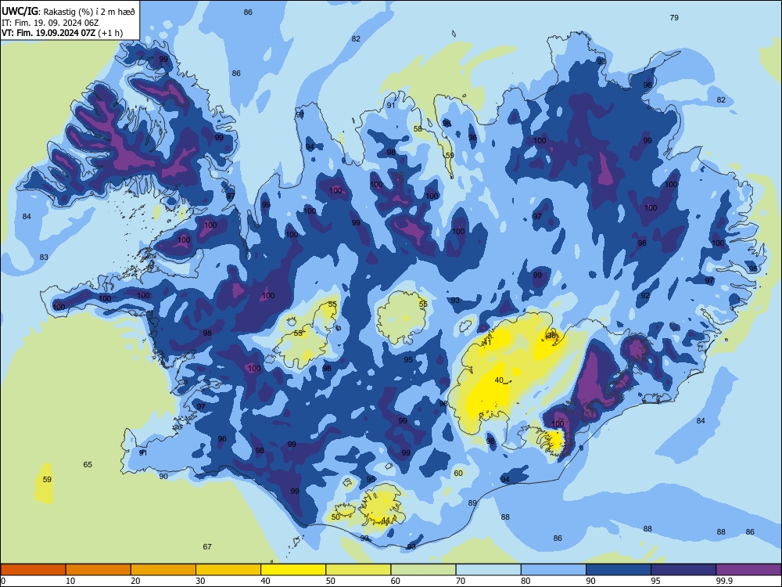Viewport: 782px width, 587px height.
Task: Click the dark orange 0–10 legend swatch
Action: [x=33, y=570]
